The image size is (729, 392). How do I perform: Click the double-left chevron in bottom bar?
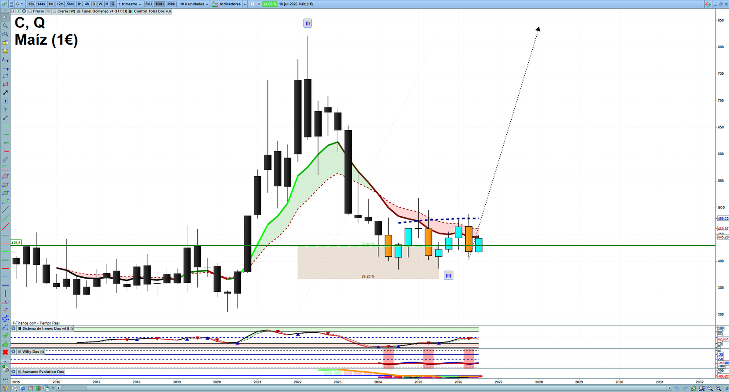pyautogui.click(x=53, y=388)
